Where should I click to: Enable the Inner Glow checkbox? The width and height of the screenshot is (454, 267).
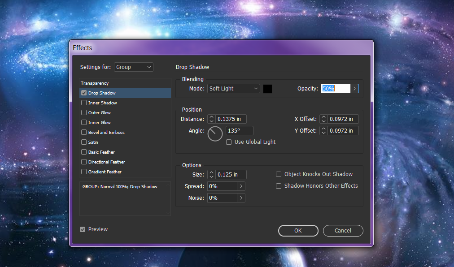pos(84,122)
